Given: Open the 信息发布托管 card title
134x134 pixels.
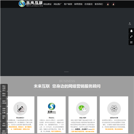Looking at the screenshot, I should point(114,118).
